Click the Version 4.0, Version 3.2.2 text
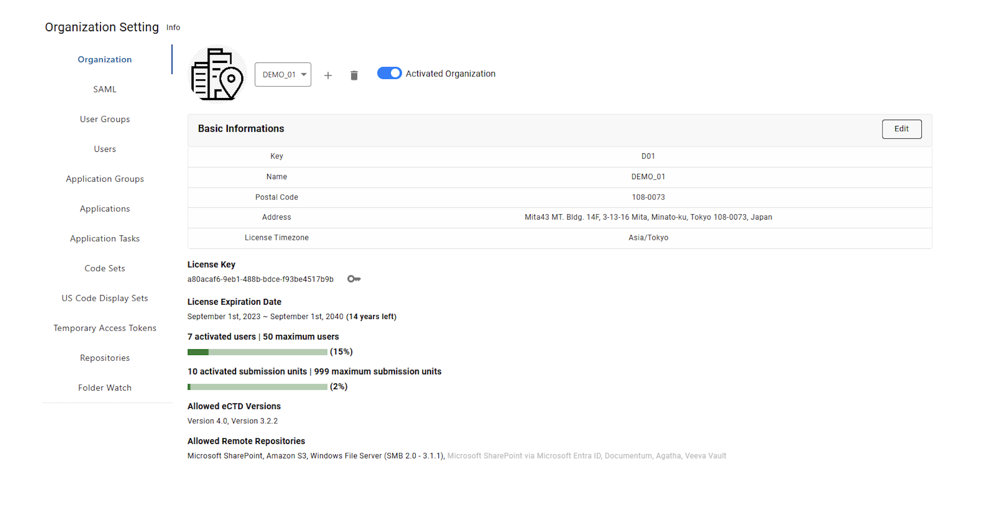Screen dimensions: 992x517 pyautogui.click(x=233, y=421)
